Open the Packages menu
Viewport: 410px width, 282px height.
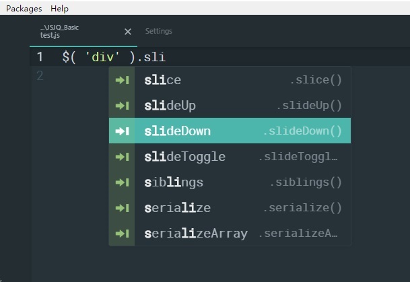24,9
